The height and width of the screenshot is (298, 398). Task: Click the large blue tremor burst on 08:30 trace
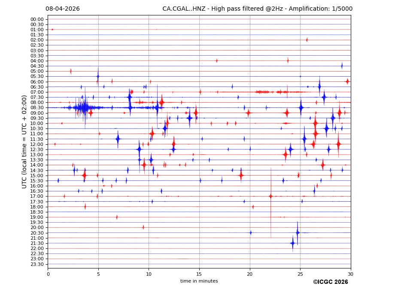85,107
